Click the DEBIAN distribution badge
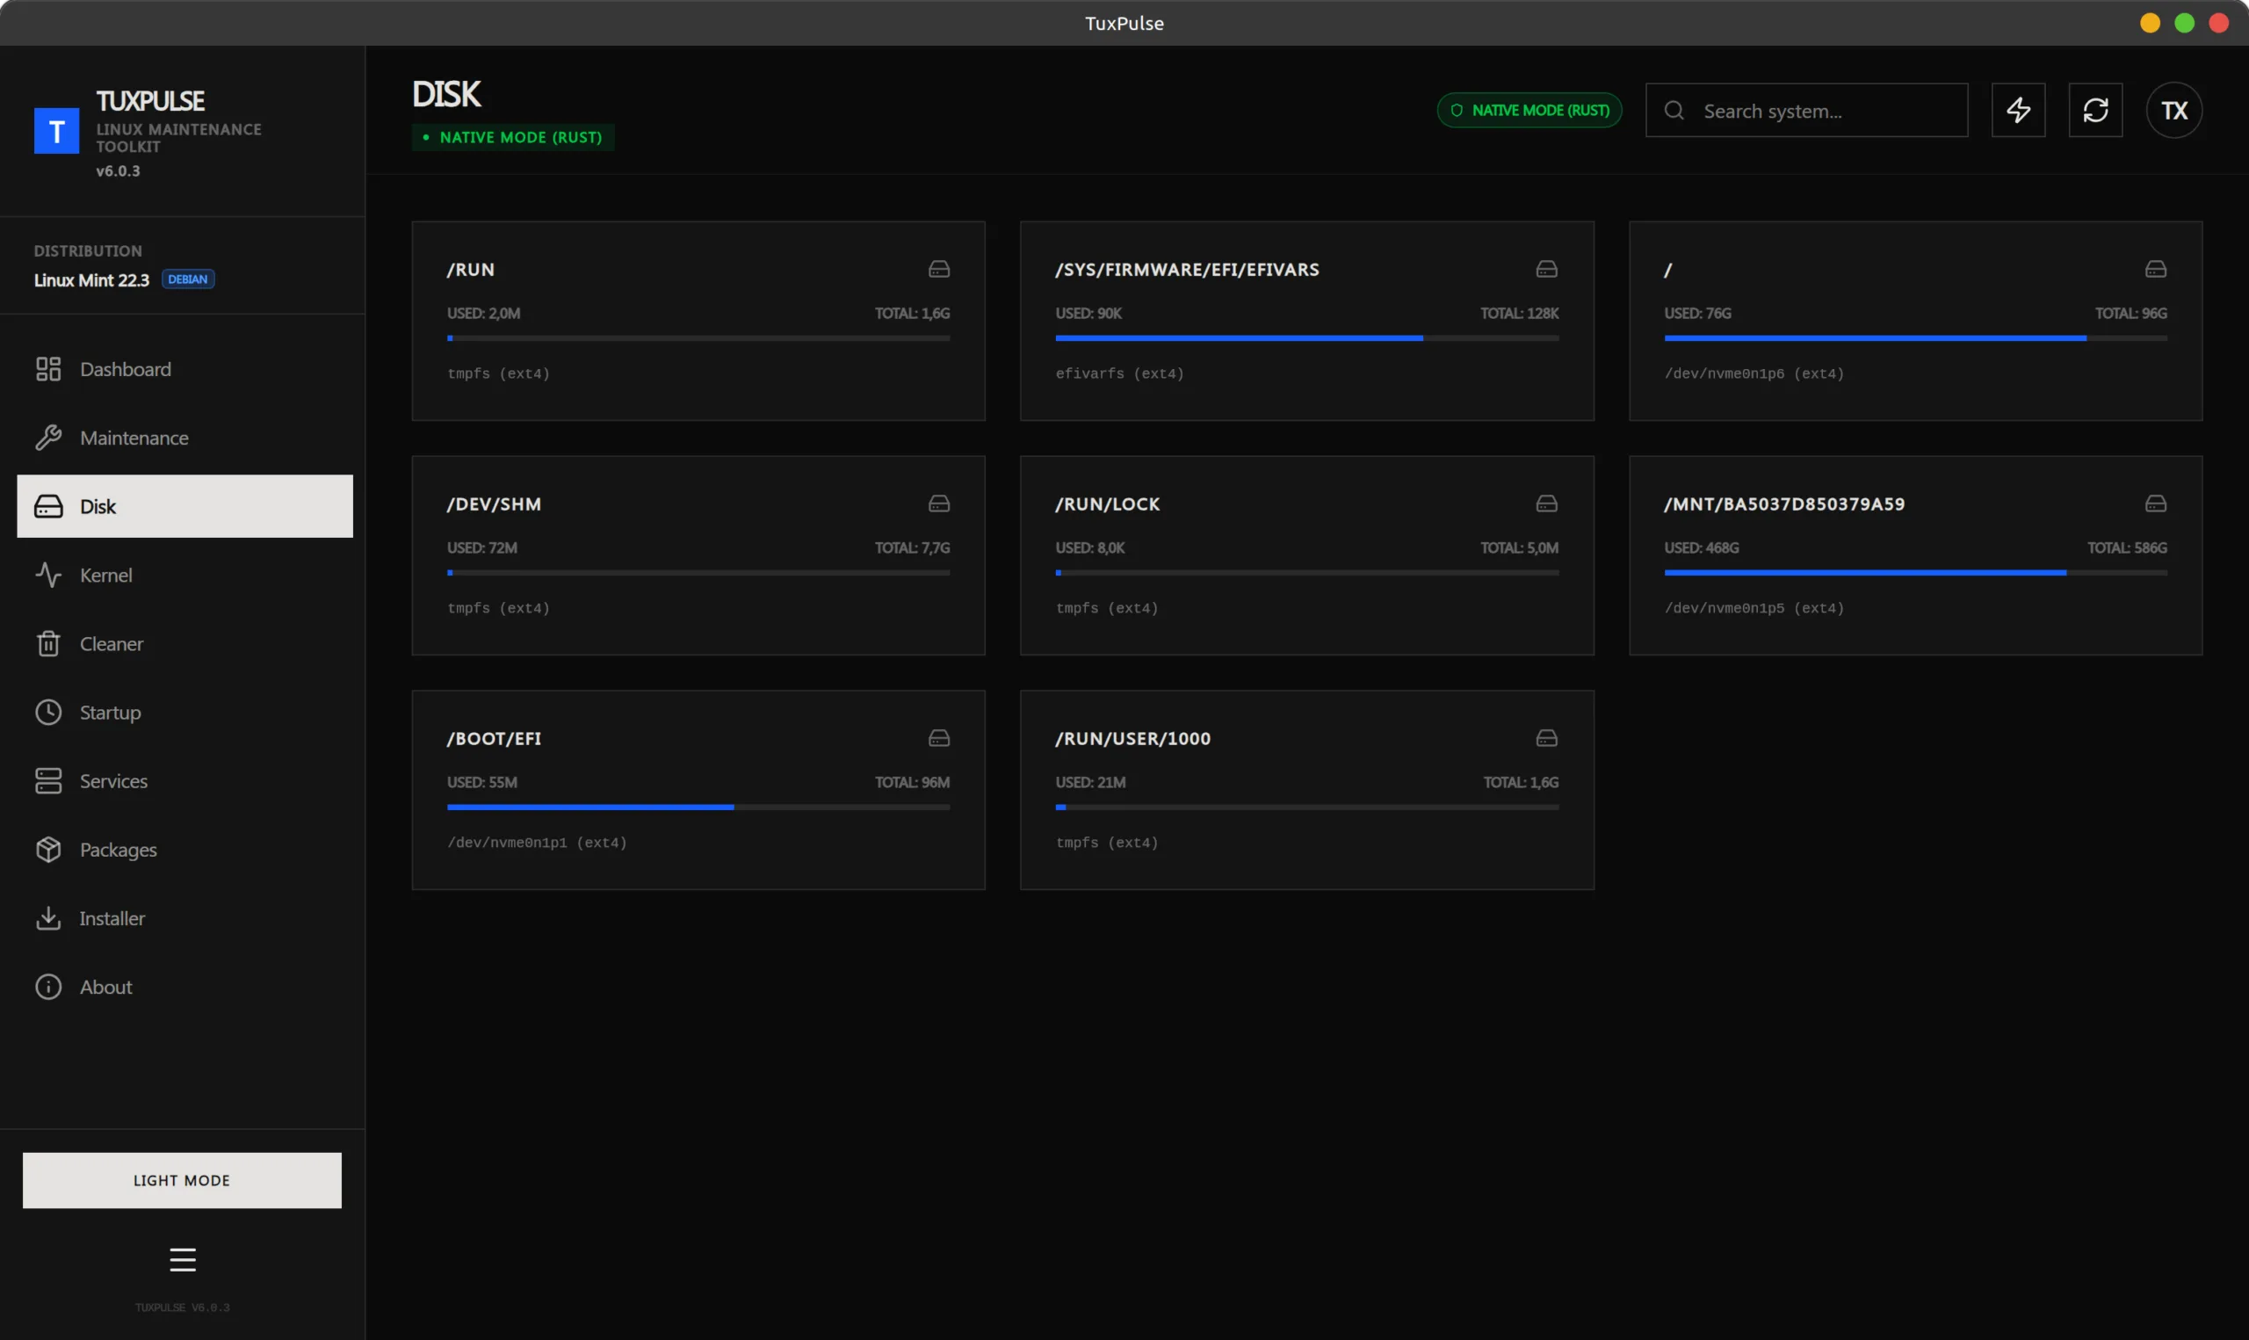The width and height of the screenshot is (2249, 1340). tap(188, 279)
